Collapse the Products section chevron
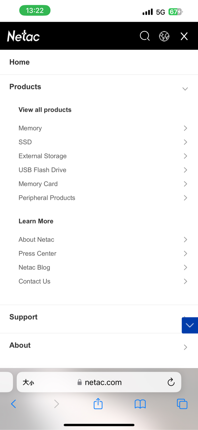198x430 pixels. click(x=185, y=89)
